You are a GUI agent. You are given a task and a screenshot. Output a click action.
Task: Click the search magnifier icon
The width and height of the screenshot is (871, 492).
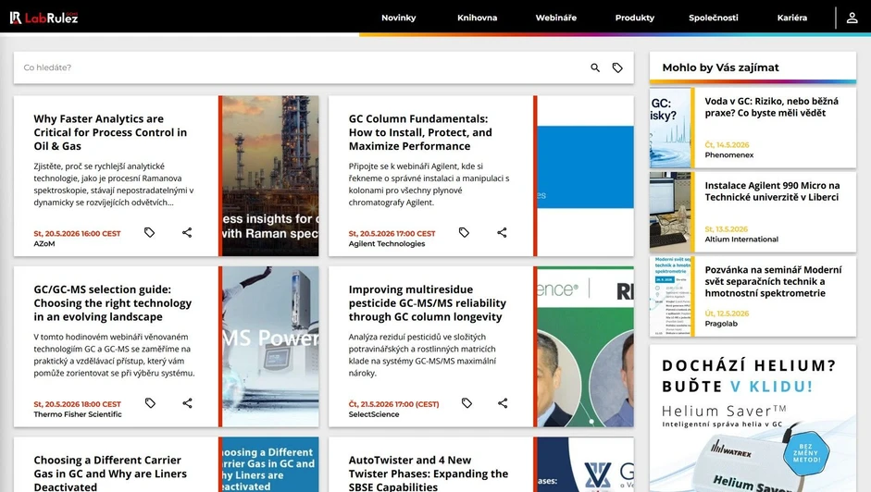[x=595, y=68]
